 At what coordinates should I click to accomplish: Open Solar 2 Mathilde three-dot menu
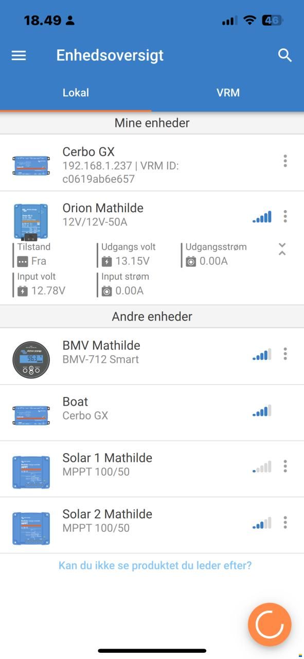[x=285, y=523]
